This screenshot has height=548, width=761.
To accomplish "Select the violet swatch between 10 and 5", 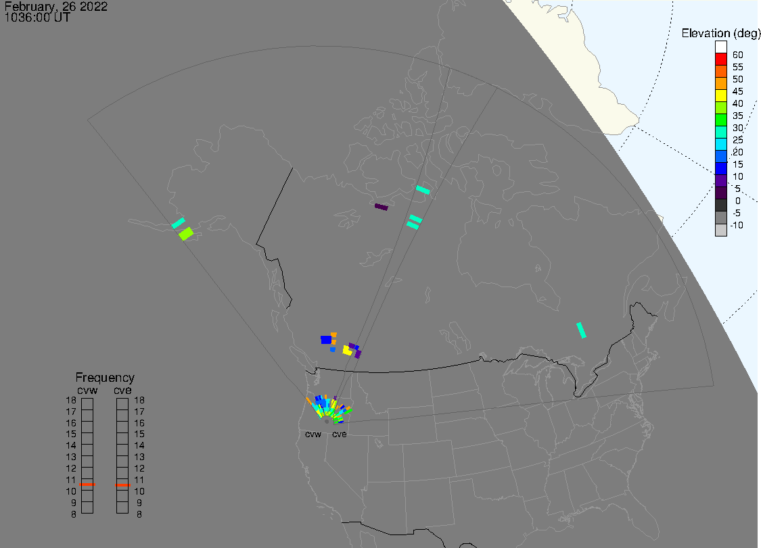I will pyautogui.click(x=720, y=181).
